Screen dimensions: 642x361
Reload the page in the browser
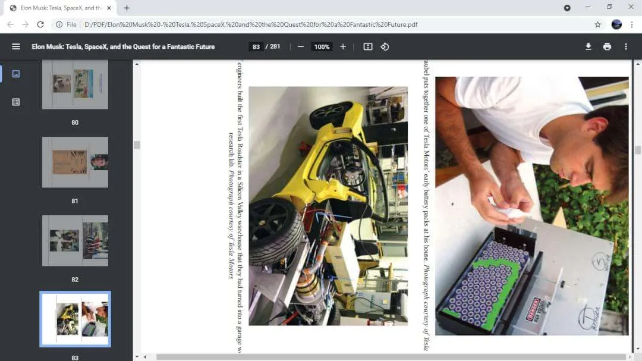pos(40,24)
